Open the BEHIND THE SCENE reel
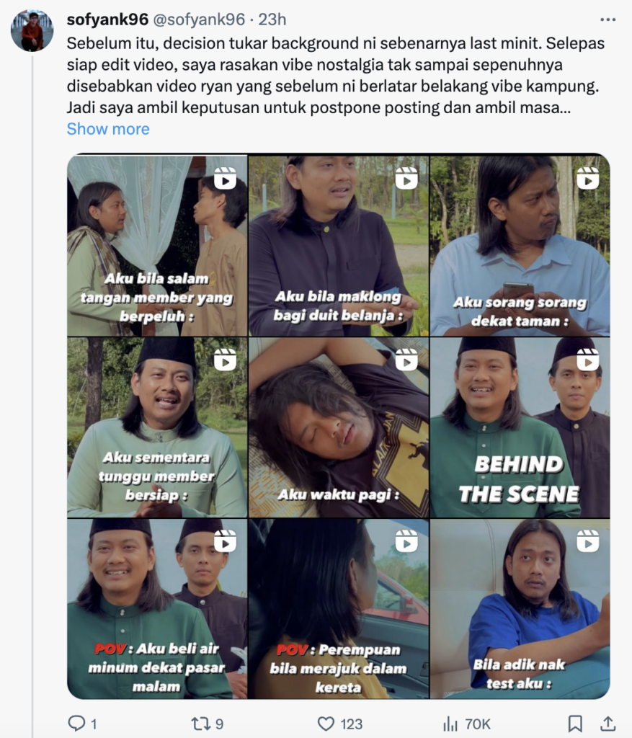This screenshot has width=632, height=738. click(520, 427)
